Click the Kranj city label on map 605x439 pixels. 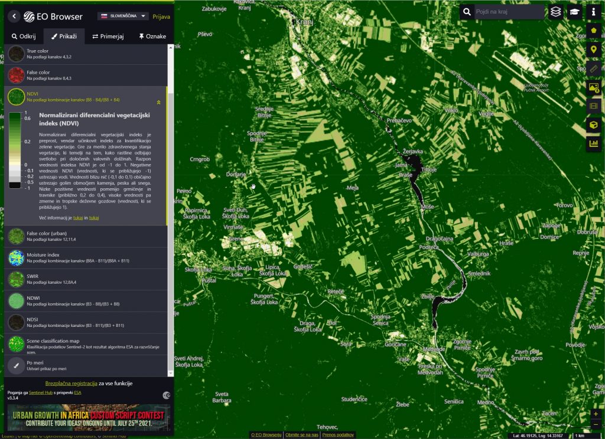[x=304, y=22]
